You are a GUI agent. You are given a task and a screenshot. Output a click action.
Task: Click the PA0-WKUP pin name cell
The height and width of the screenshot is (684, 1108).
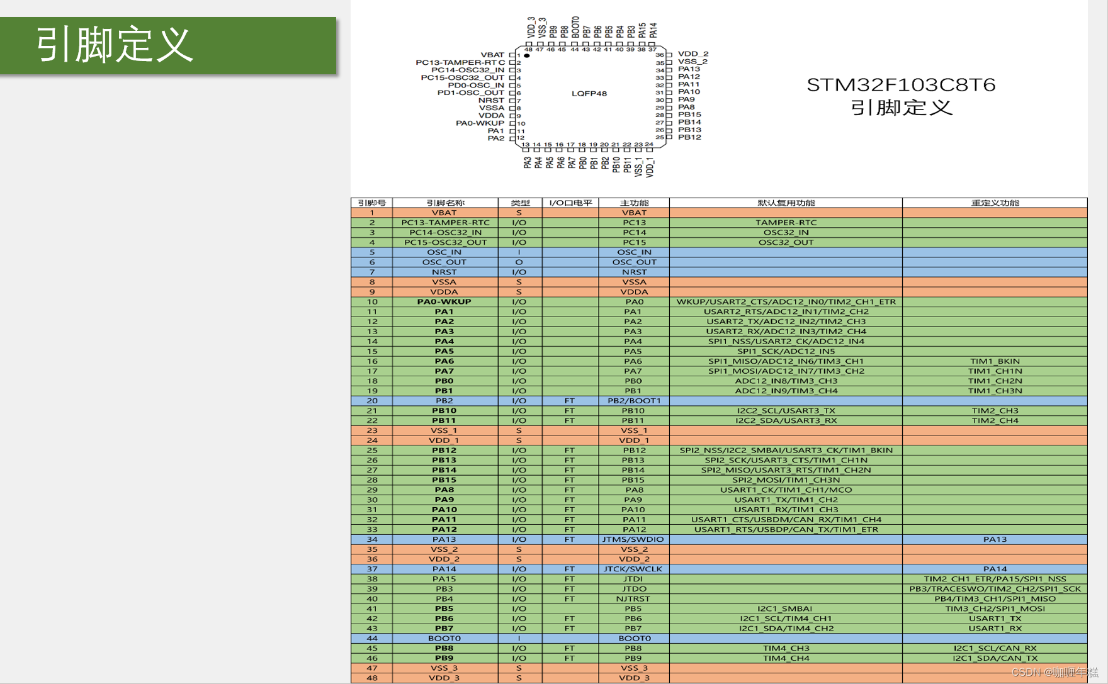pos(445,301)
